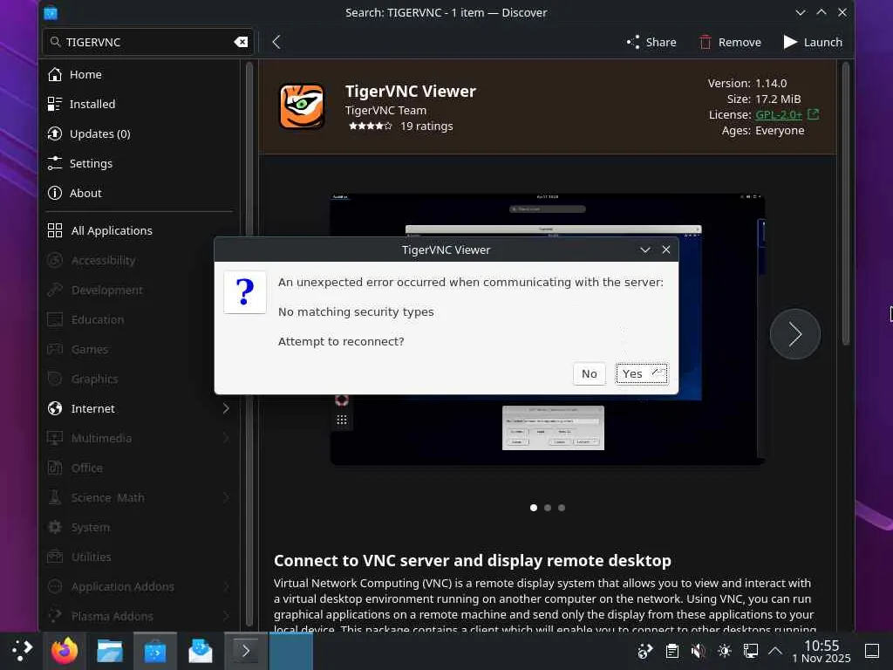Open the brightness tray icon

725,651
